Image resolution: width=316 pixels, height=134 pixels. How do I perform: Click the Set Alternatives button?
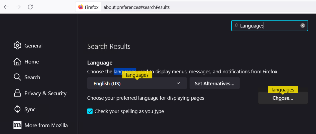[214, 84]
